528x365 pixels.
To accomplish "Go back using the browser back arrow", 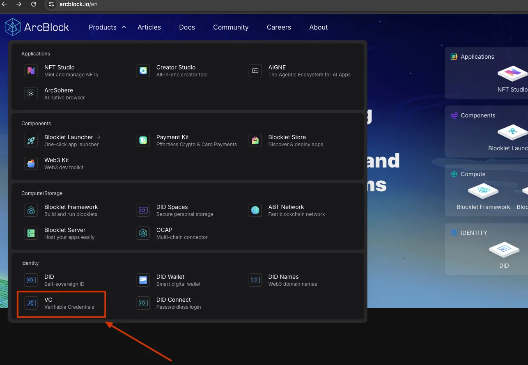I will coord(4,4).
